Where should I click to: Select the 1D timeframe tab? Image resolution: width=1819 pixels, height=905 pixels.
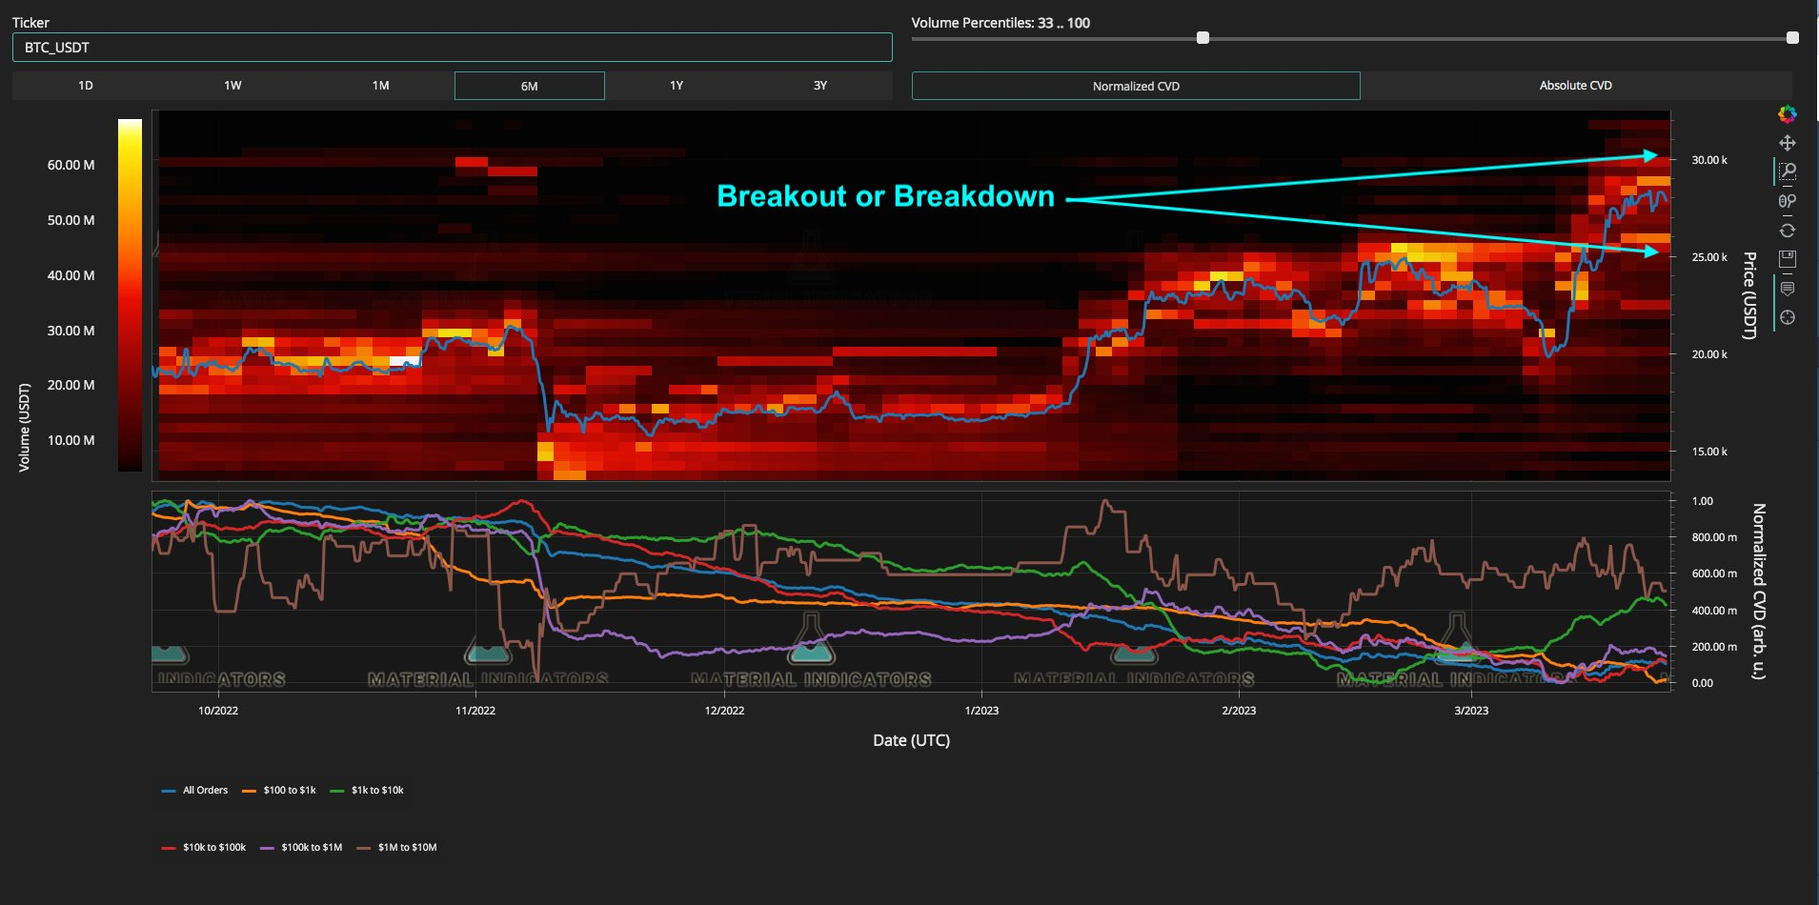pos(86,86)
